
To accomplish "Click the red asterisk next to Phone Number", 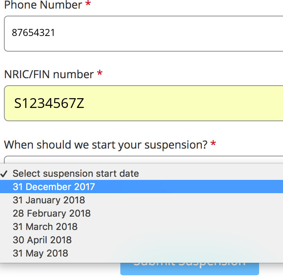I will click(88, 5).
